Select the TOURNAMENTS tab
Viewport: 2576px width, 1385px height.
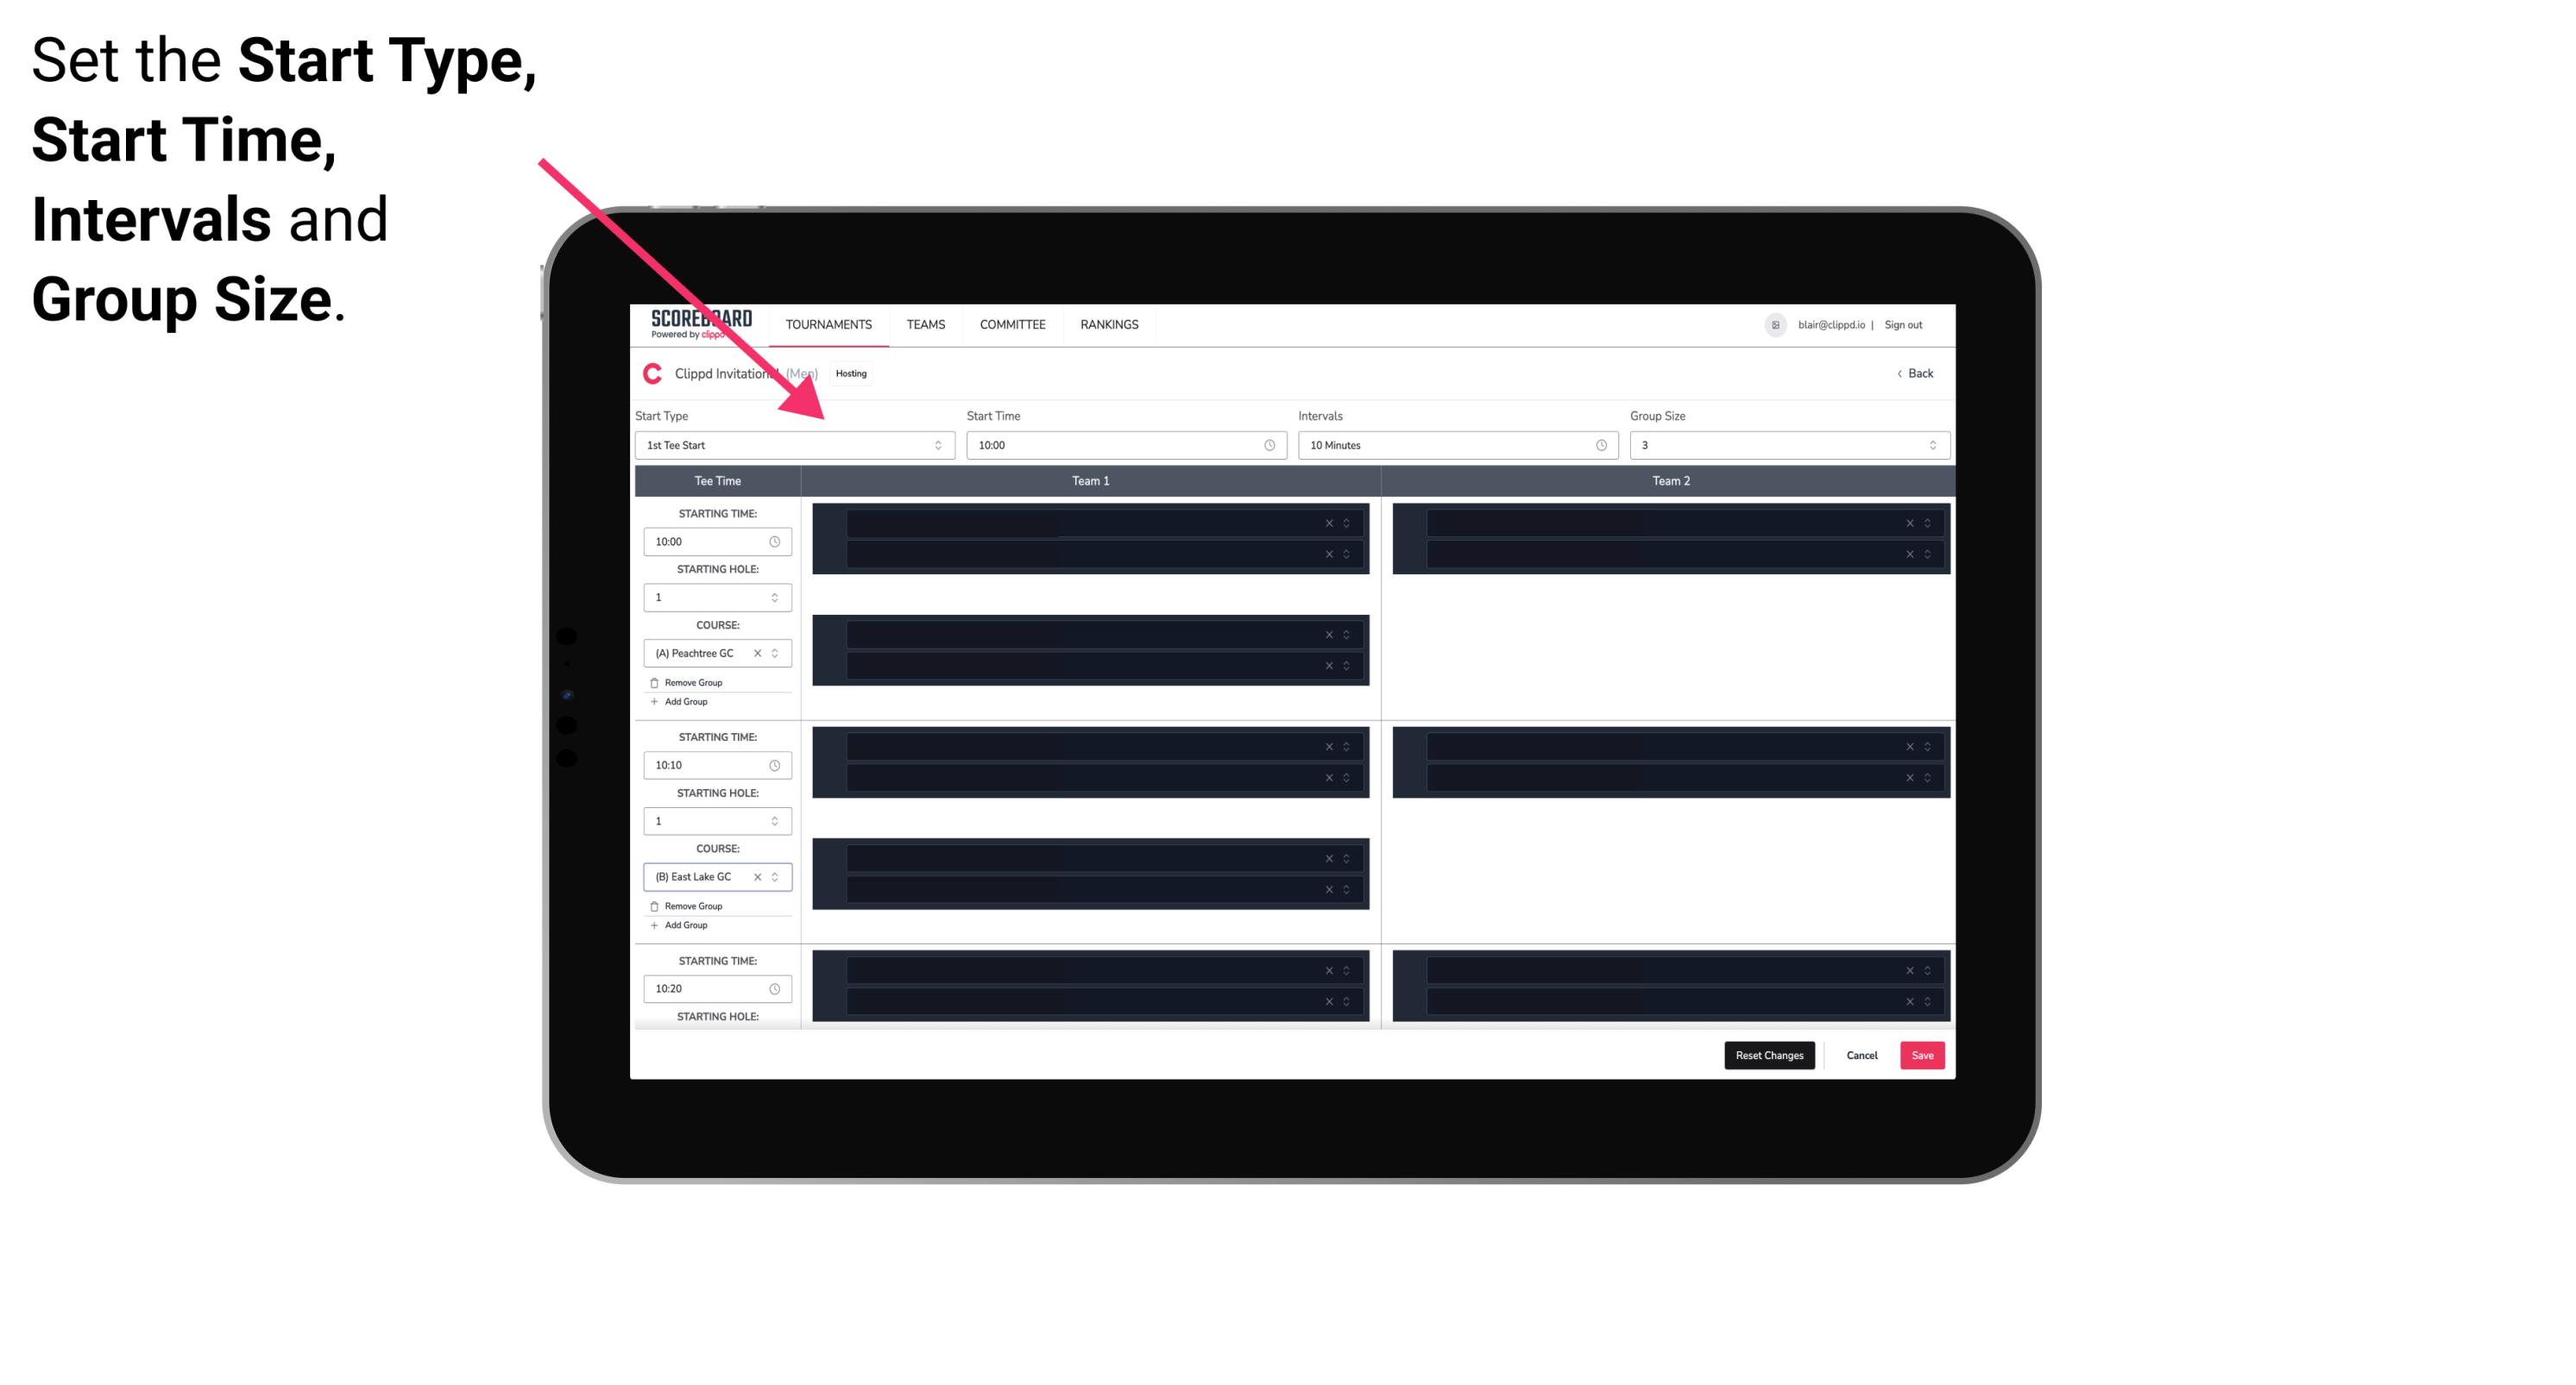831,324
